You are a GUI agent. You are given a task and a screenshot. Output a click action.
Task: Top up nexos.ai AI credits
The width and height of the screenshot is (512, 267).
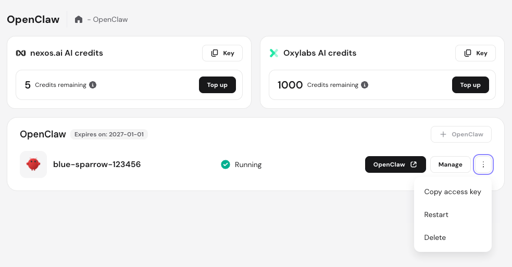coord(217,85)
